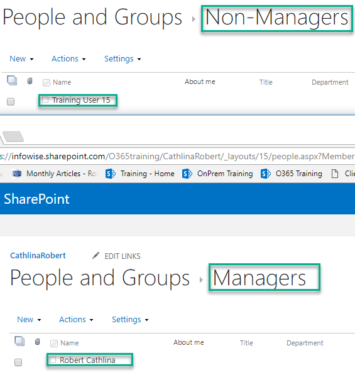Tick the Name header checkbox in Non-Managers

(x=46, y=83)
